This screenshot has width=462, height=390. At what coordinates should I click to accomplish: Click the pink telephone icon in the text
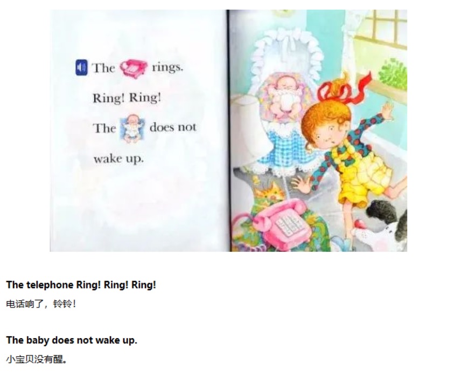pyautogui.click(x=133, y=69)
